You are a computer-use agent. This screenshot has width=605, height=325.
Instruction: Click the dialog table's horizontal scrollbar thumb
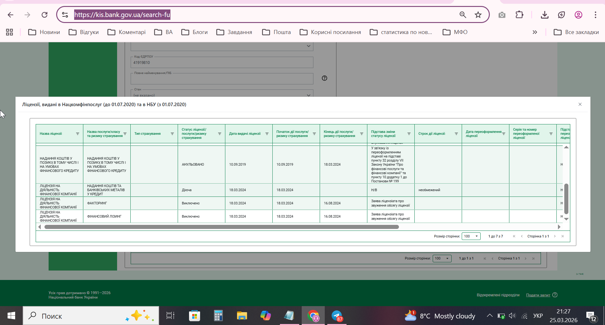222,227
